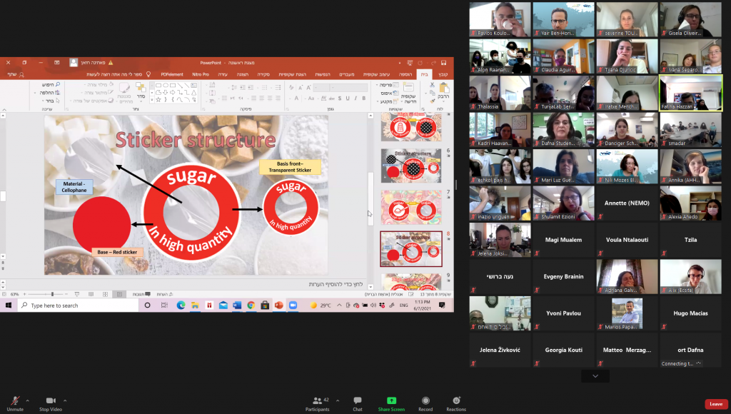
Task: Open the ribbon tab next to Nitro Pro
Action: click(x=223, y=75)
